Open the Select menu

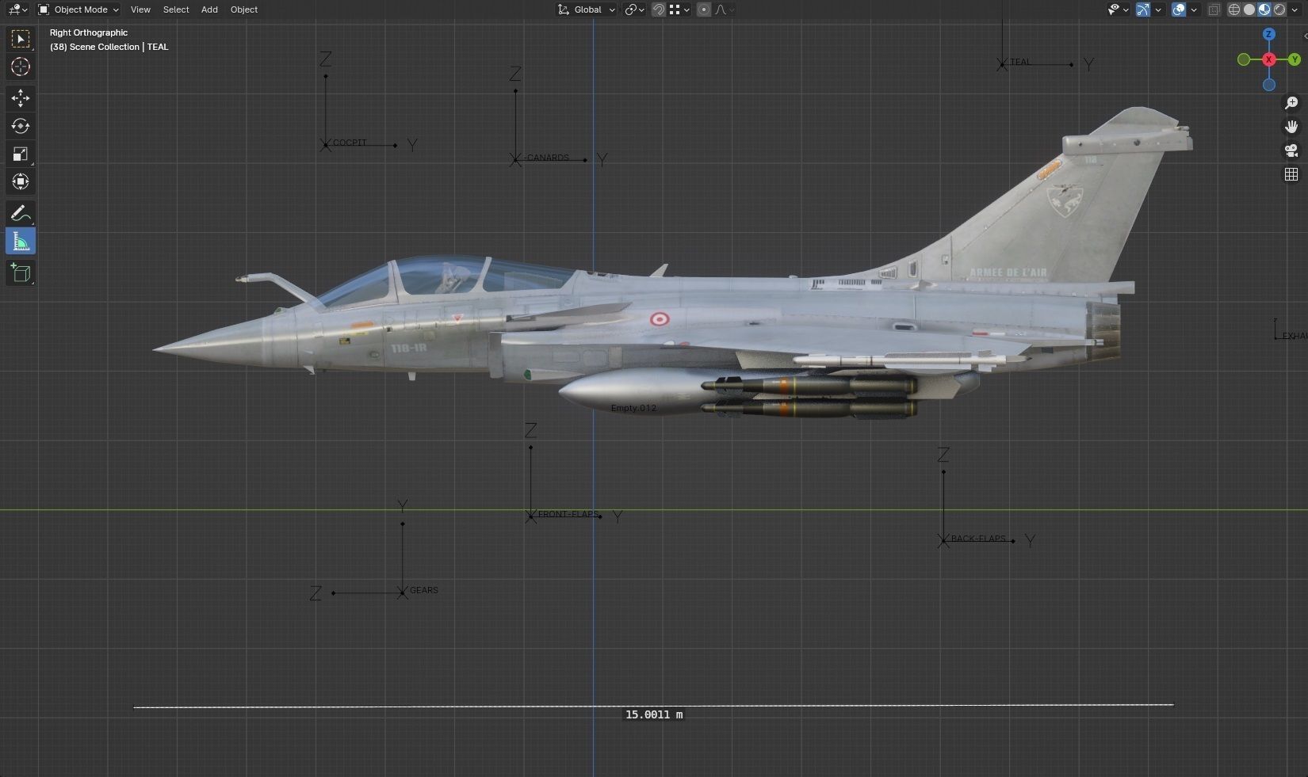[176, 10]
